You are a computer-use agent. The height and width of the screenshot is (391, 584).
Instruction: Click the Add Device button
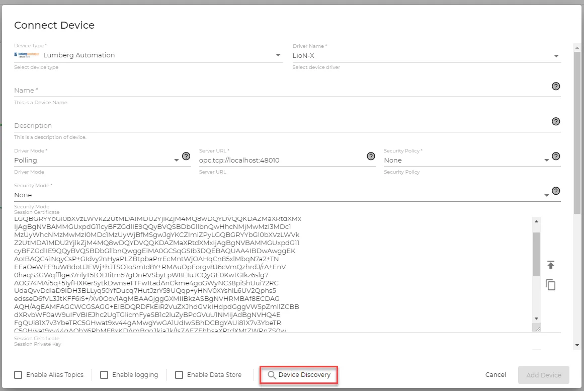tap(543, 375)
